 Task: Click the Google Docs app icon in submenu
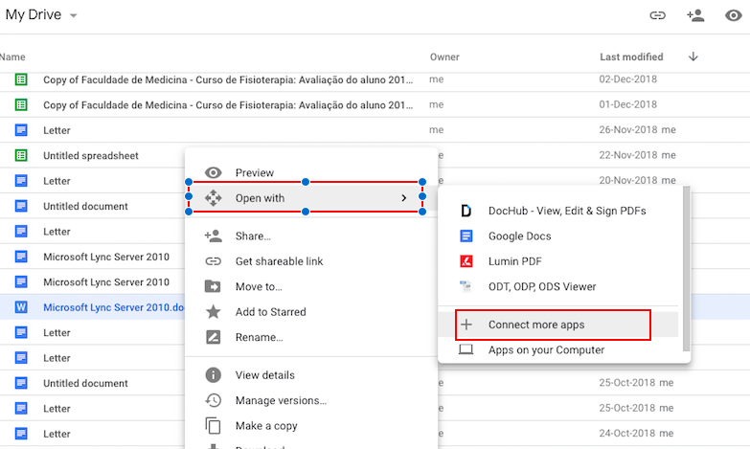tap(466, 236)
